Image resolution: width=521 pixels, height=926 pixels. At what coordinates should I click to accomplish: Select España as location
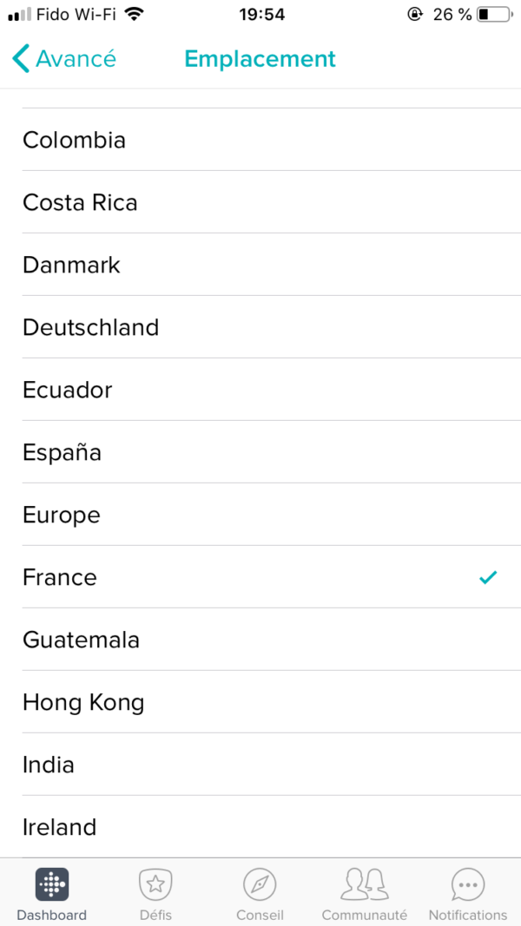click(63, 452)
